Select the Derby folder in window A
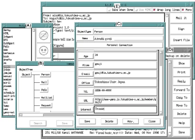The image size is (195, 140). (7, 30)
